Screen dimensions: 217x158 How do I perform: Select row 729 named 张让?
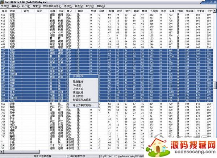pos(107,133)
